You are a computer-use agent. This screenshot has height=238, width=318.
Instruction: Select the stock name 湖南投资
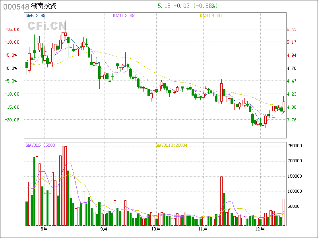coord(43,6)
